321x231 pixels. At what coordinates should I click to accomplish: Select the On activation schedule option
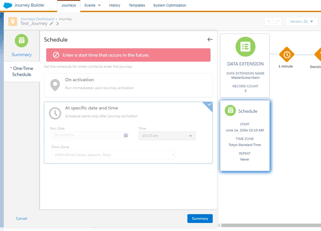pos(128,85)
